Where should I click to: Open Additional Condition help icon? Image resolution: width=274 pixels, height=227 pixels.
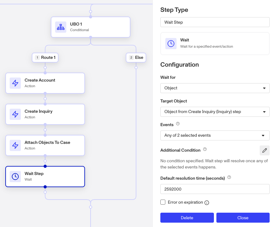pos(205,149)
